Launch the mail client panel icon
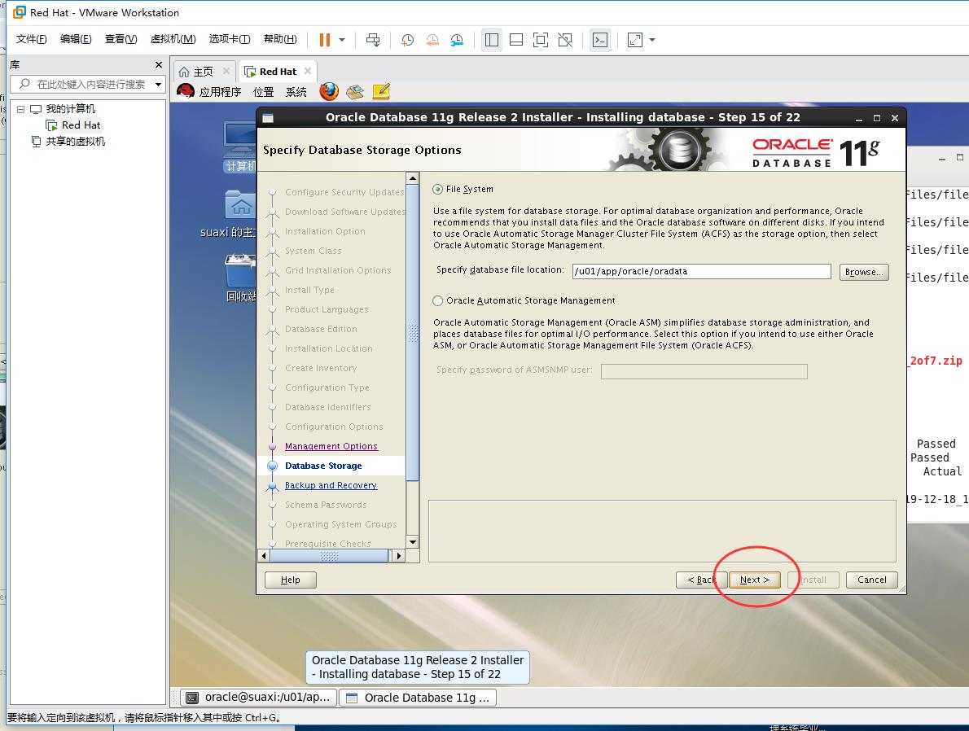The height and width of the screenshot is (731, 969). click(x=355, y=91)
